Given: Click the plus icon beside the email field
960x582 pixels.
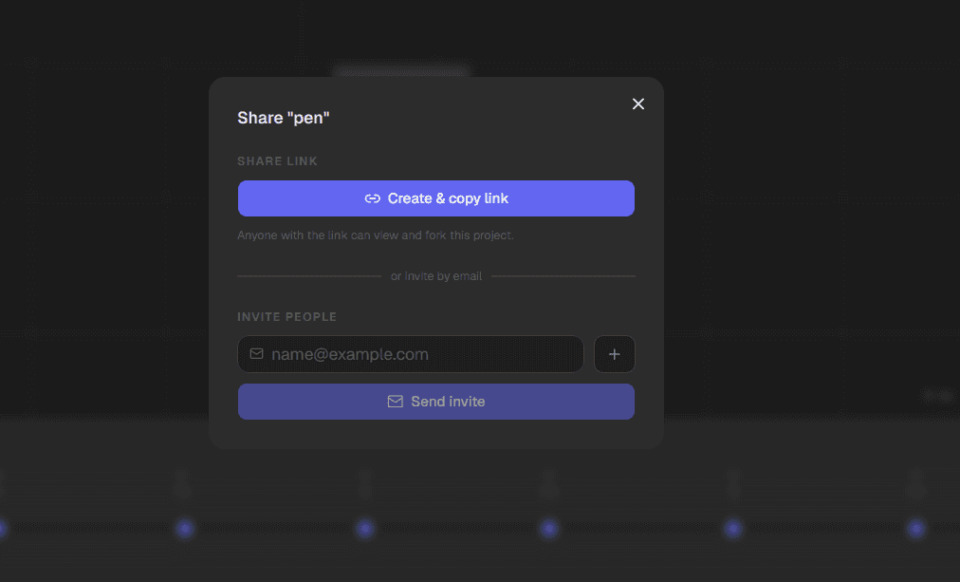Looking at the screenshot, I should point(614,353).
